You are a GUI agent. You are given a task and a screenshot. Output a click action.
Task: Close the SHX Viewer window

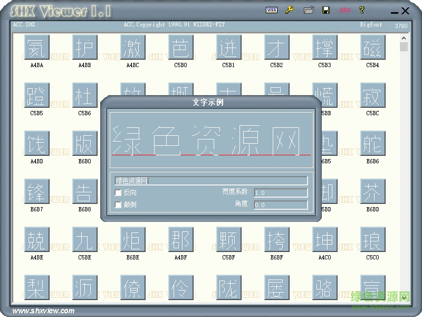(x=405, y=11)
